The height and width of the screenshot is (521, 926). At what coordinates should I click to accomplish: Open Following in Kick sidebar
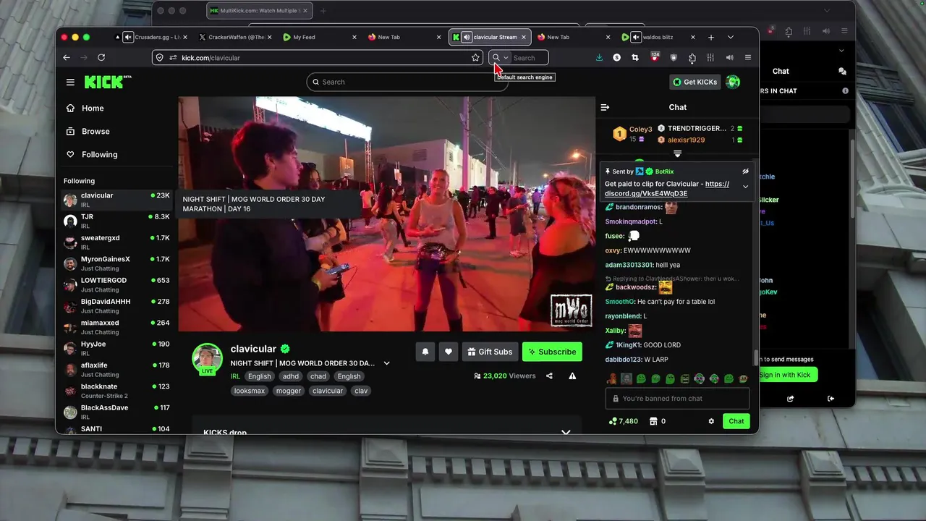pyautogui.click(x=99, y=155)
